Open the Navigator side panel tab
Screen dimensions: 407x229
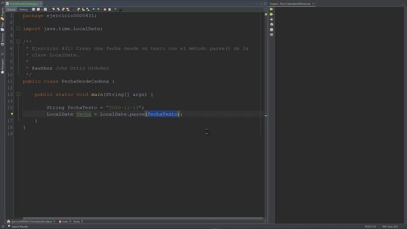tap(3, 66)
